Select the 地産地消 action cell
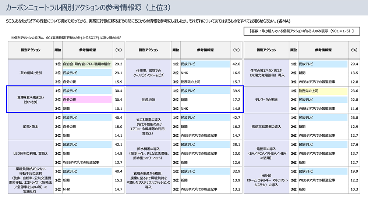The width and height of the screenshot is (368, 202). tap(148, 99)
